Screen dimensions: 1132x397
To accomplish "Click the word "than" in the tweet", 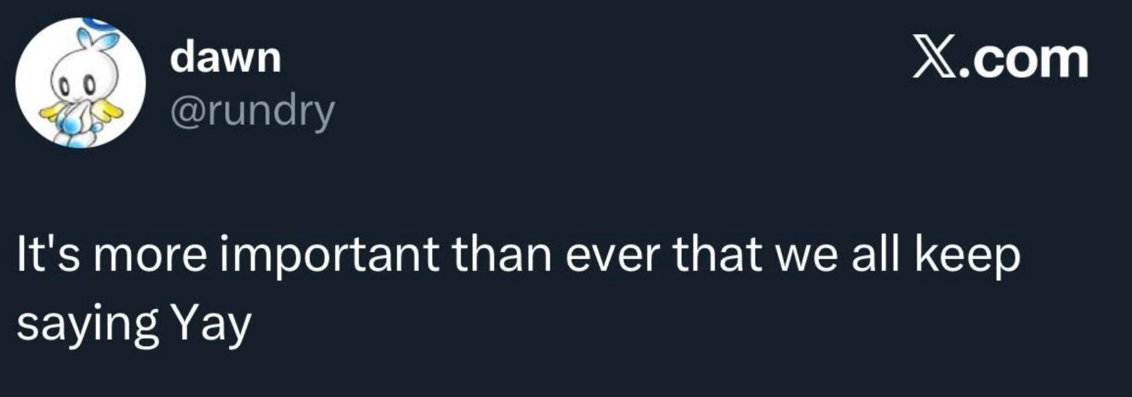I will (502, 254).
